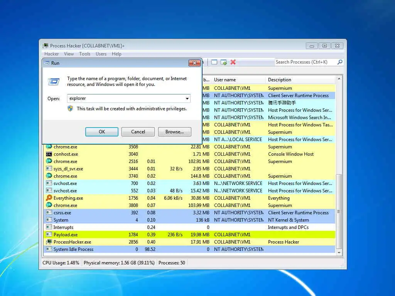Click the System process icon

coord(49,219)
